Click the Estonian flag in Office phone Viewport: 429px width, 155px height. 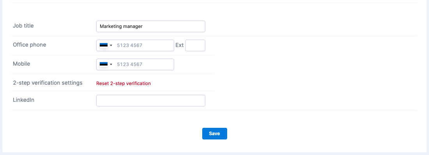coord(104,45)
